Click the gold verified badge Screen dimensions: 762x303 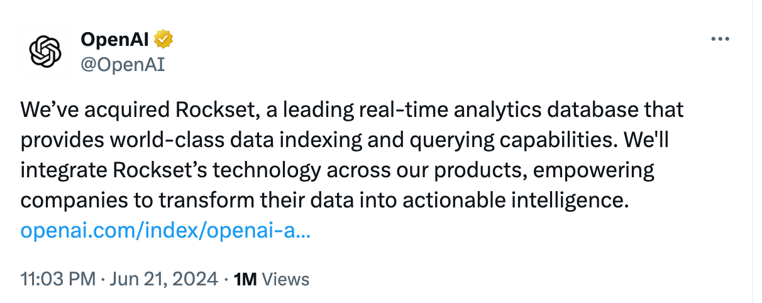pos(164,40)
